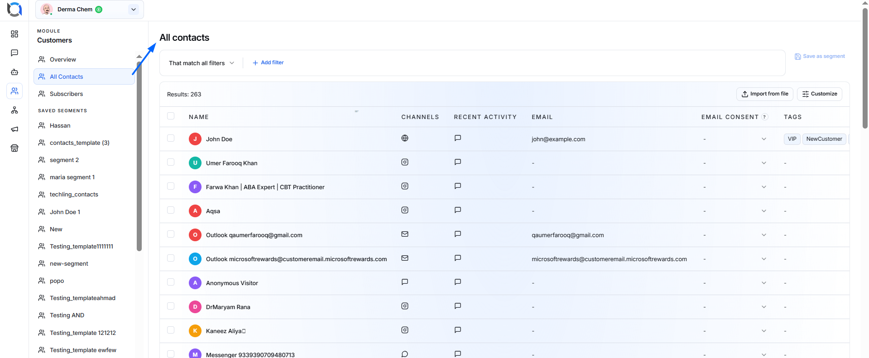Expand email consent dropdown for Aqsa

(x=764, y=211)
